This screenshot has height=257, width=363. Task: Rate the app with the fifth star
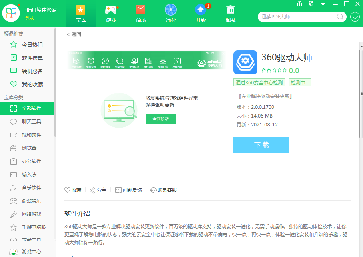[x=284, y=71]
